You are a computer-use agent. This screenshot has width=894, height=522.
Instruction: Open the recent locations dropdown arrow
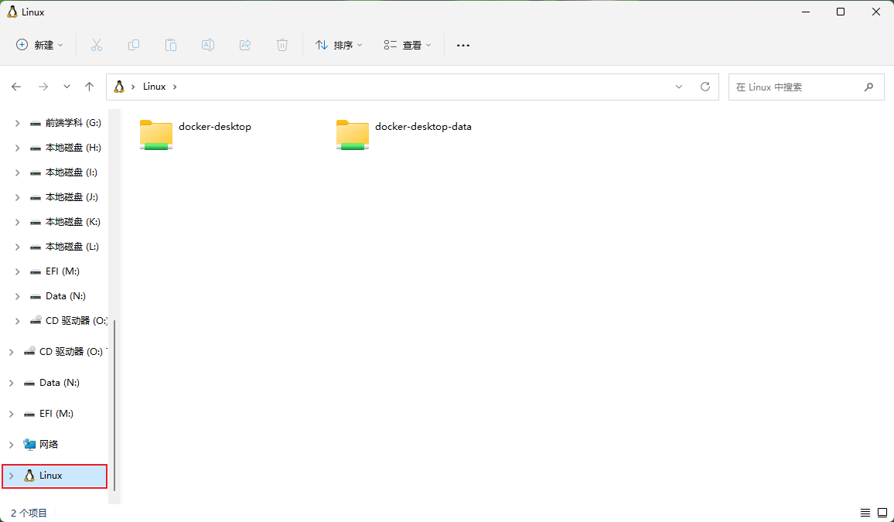pyautogui.click(x=67, y=87)
